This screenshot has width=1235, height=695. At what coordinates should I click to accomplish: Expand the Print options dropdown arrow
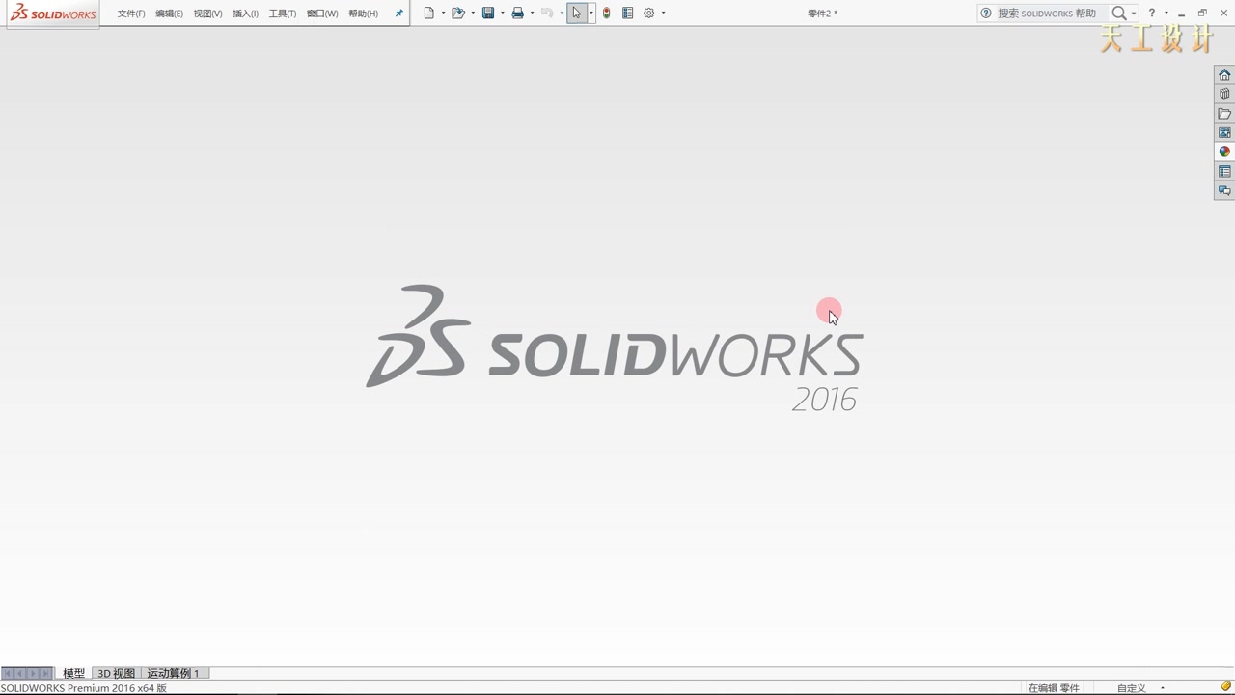[532, 14]
